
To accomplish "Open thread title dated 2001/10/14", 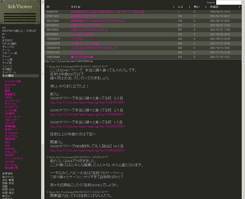I will (x=94, y=48).
